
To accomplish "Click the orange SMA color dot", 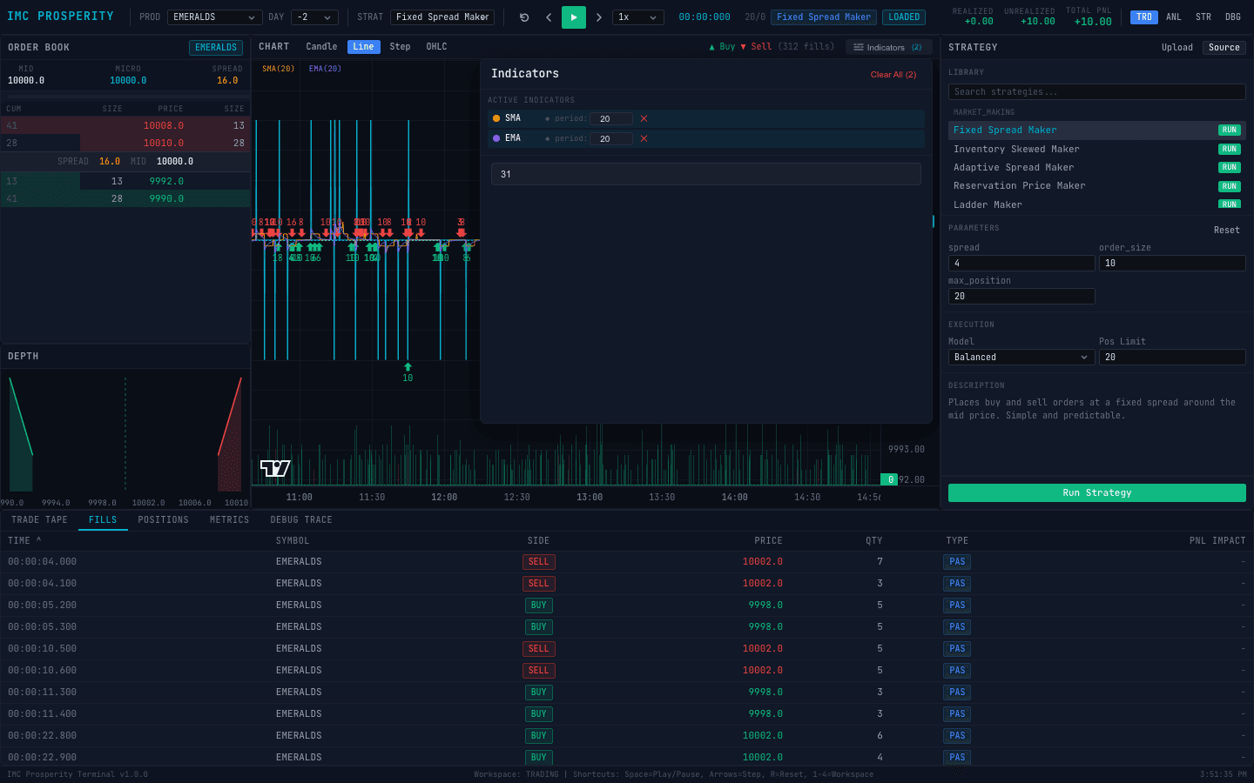I will click(x=496, y=118).
